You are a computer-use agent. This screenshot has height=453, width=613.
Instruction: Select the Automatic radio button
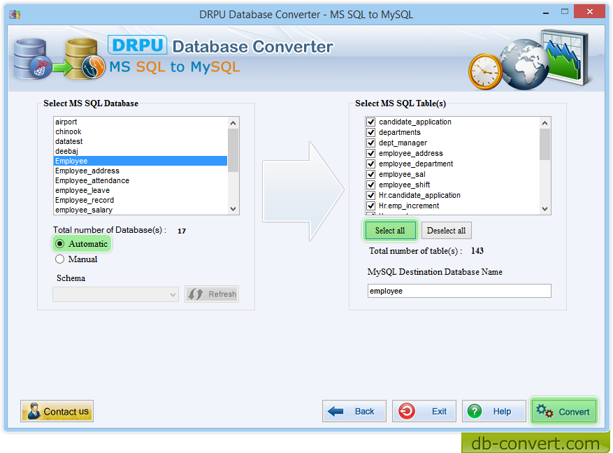(60, 244)
